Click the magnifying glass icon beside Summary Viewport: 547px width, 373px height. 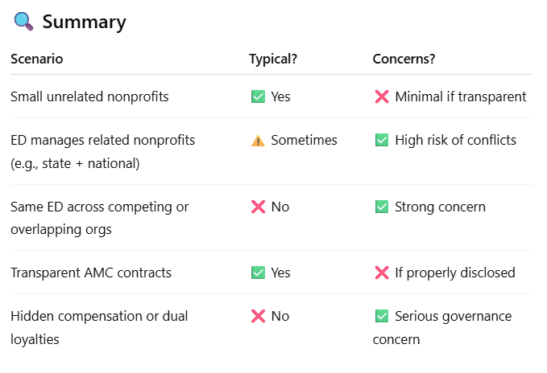pos(23,22)
